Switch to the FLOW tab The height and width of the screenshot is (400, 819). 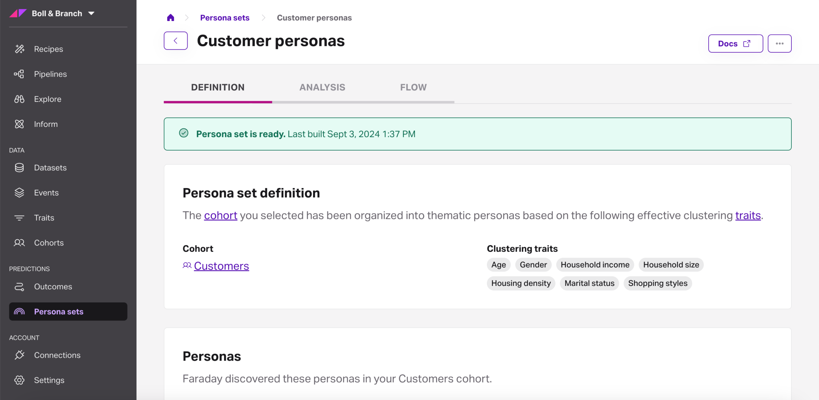click(413, 87)
